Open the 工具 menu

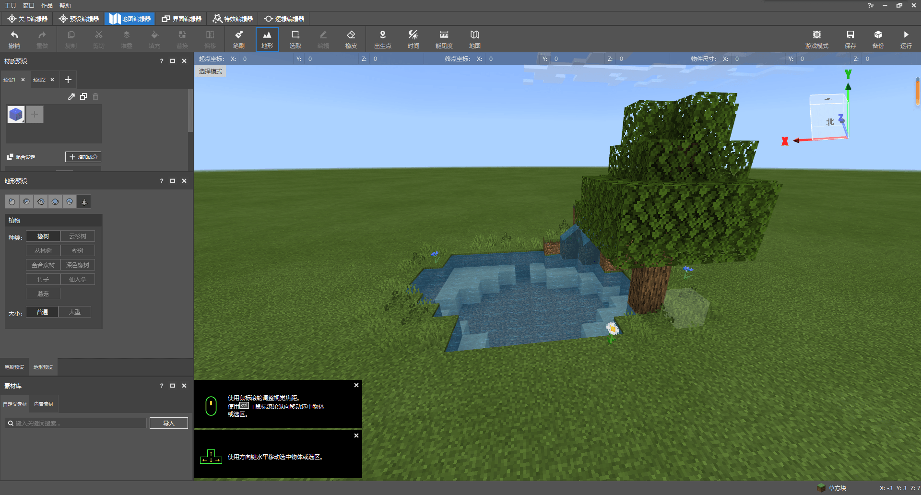click(11, 5)
